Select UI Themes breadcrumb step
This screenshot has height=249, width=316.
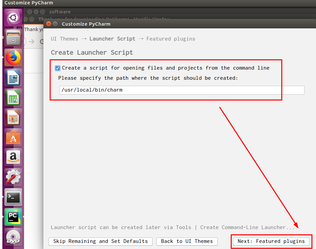tap(64, 39)
